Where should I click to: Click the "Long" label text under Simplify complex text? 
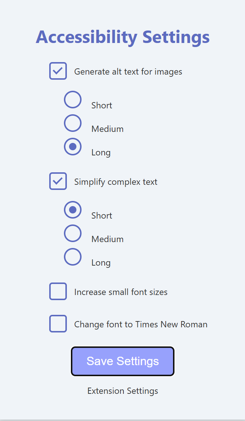[x=101, y=263]
